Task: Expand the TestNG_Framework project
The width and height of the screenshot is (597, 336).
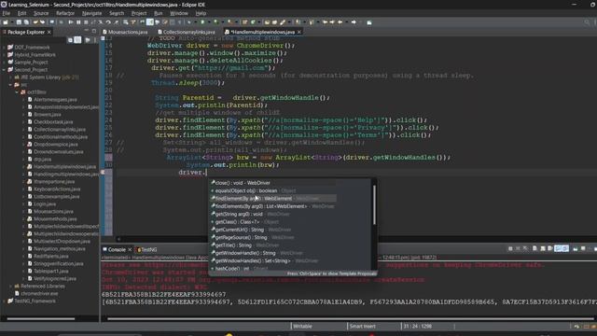Action: click(x=4, y=301)
